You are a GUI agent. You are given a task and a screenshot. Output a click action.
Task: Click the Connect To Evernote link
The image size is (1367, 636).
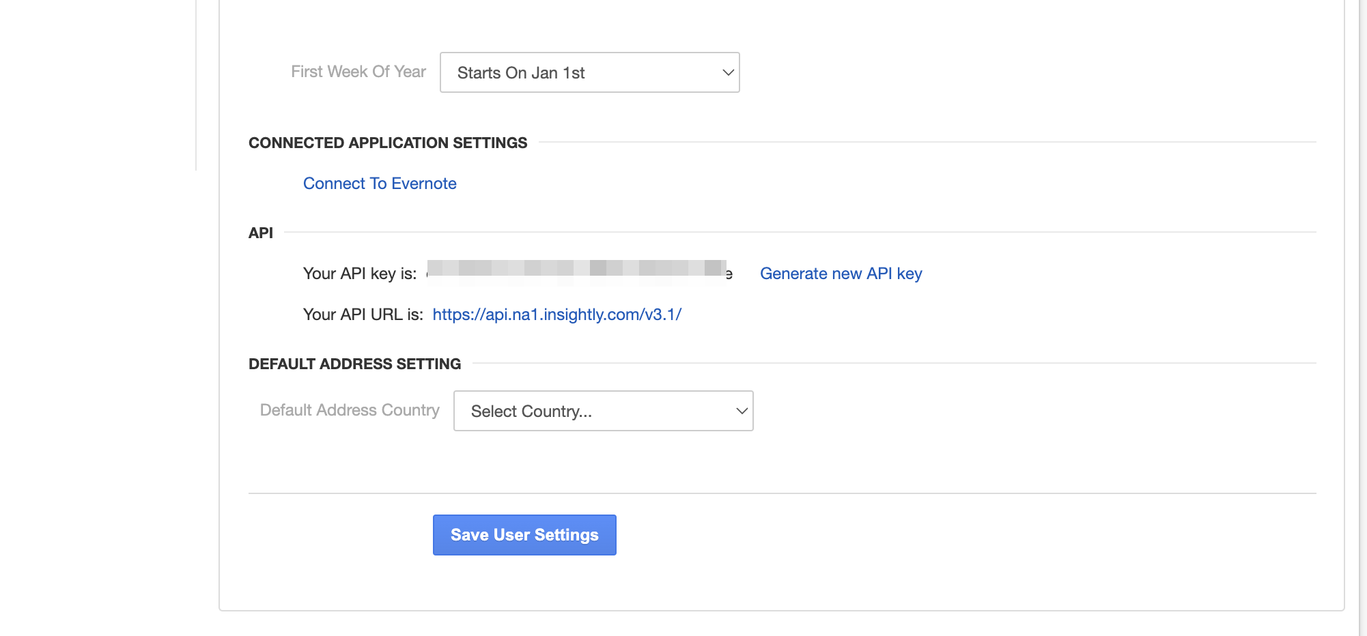[380, 184]
